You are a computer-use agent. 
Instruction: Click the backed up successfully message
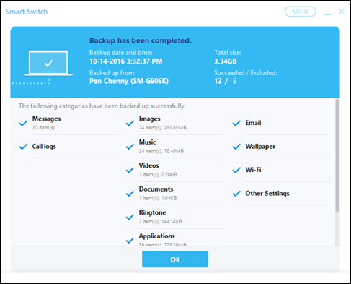pos(102,106)
